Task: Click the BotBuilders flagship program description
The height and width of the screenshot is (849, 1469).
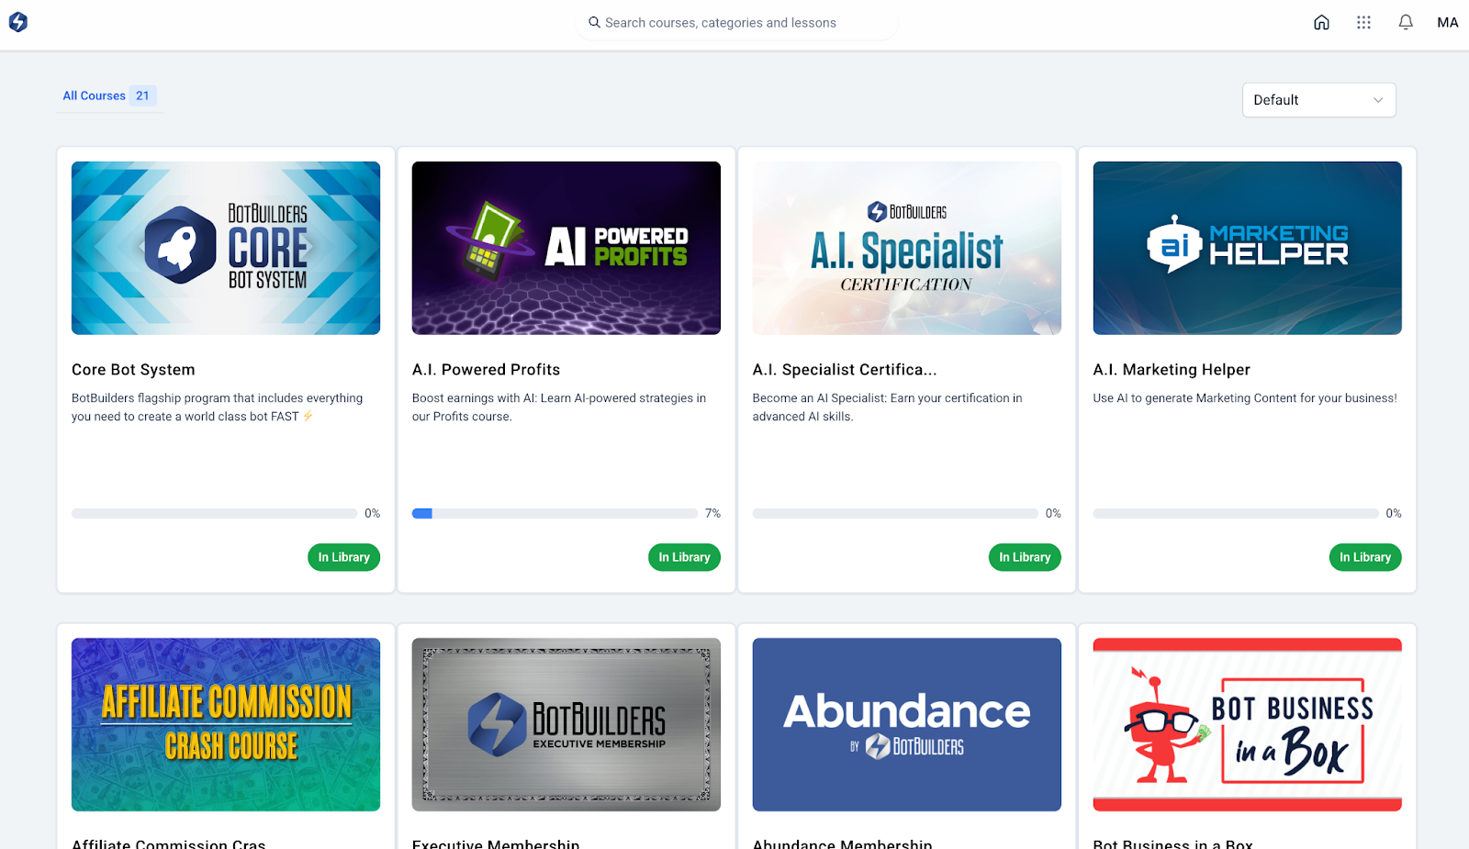Action: (218, 407)
